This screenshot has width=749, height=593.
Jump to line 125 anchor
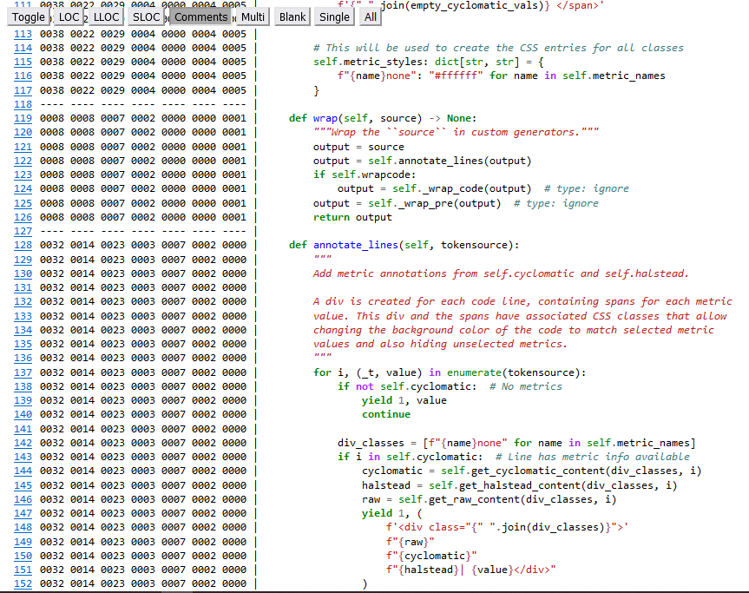(x=23, y=203)
